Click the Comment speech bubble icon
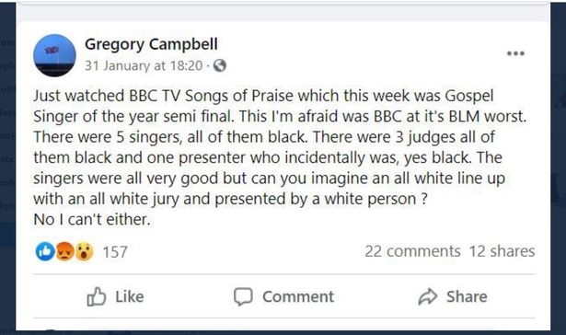The width and height of the screenshot is (566, 335). 243,297
